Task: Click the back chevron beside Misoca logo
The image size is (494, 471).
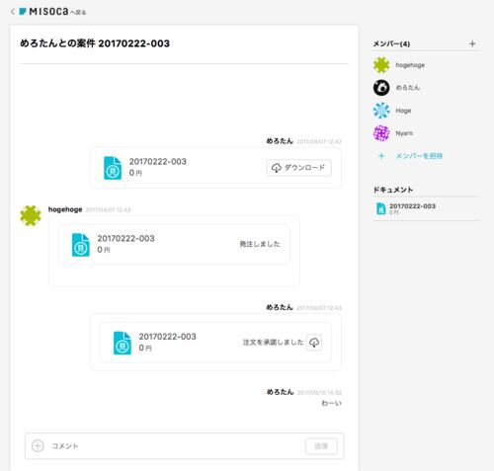Action: click(x=13, y=12)
